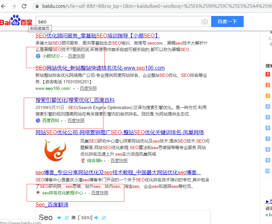Click hot search rank 9 badge
Viewport: 272px width, 224px height.
268,160
